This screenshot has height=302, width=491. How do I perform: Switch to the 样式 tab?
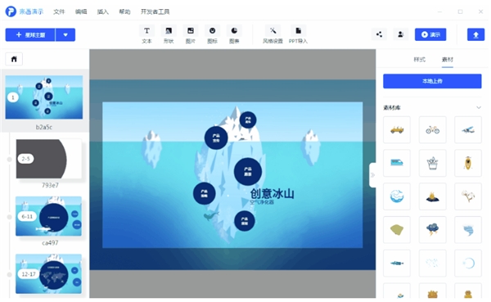[x=419, y=59]
